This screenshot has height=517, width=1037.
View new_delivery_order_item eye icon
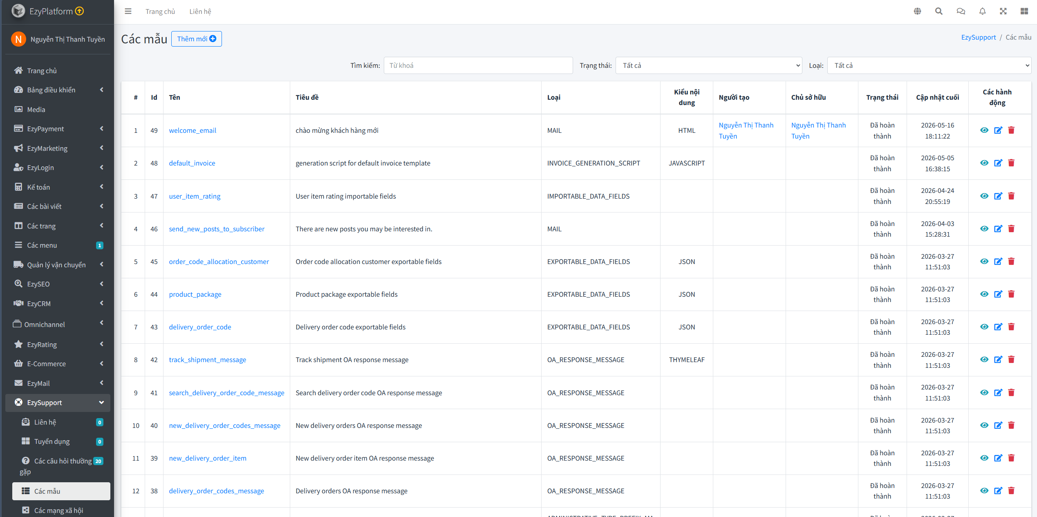(x=984, y=458)
